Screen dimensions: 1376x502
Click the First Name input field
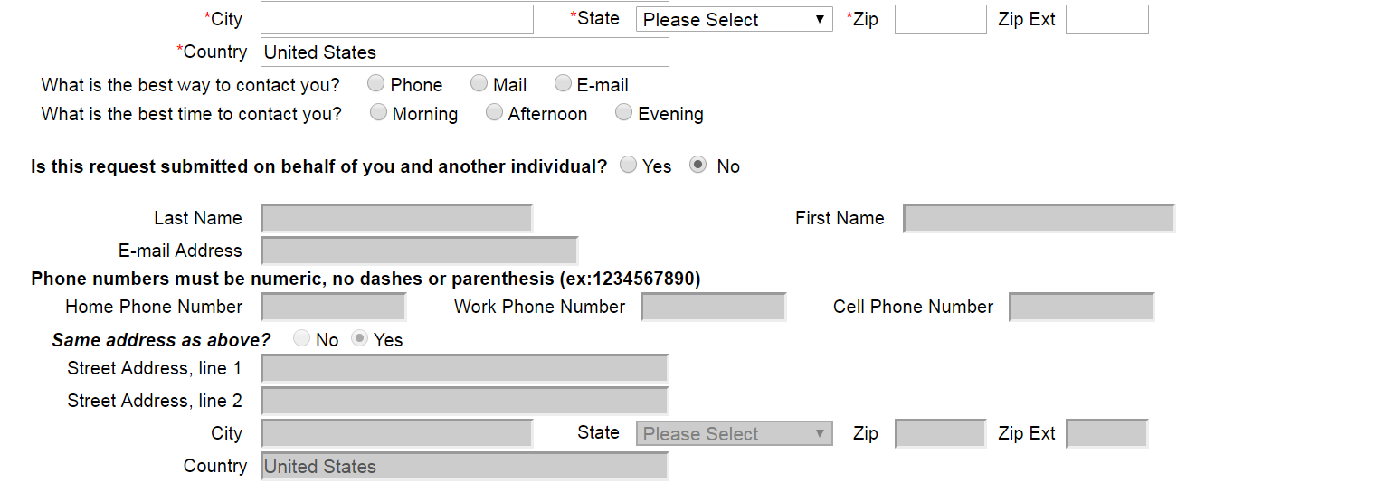click(1039, 218)
